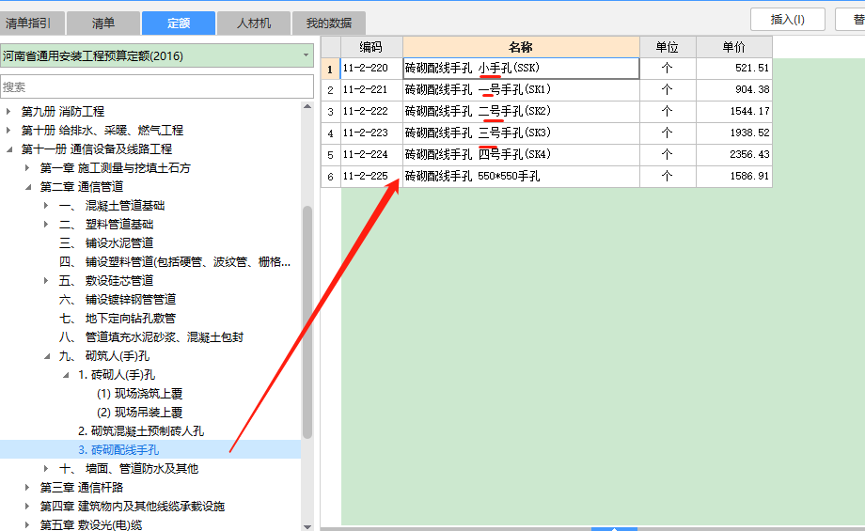Click tree scrollbar down arrow
865x531 pixels.
point(307,526)
